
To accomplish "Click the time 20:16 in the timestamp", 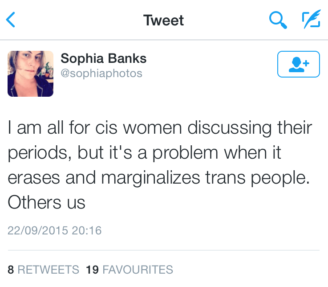I will [x=86, y=230].
